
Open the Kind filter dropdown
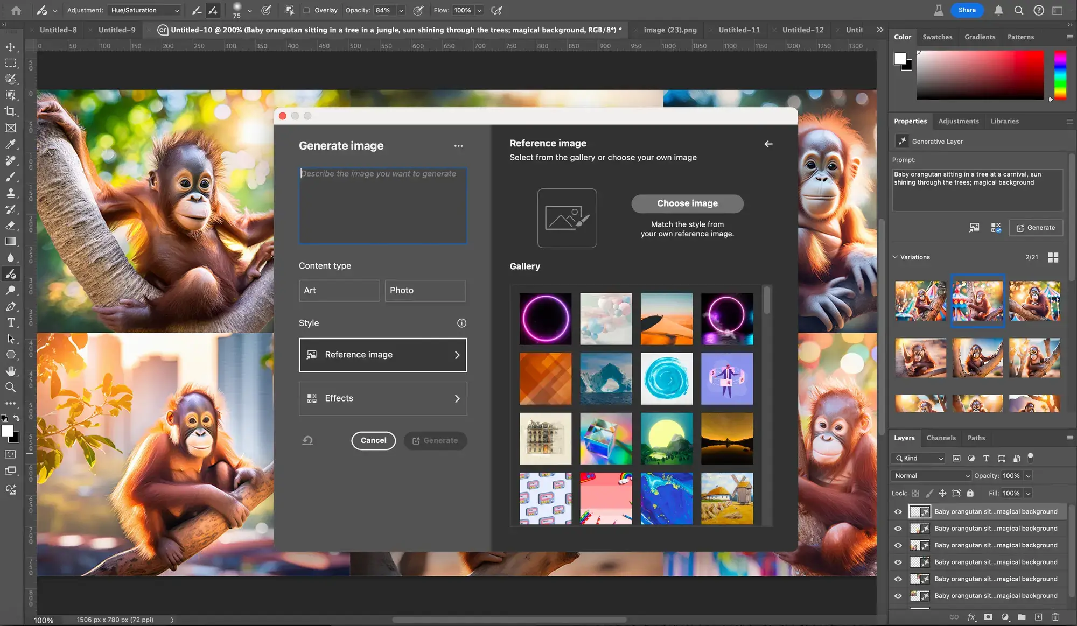click(x=918, y=458)
